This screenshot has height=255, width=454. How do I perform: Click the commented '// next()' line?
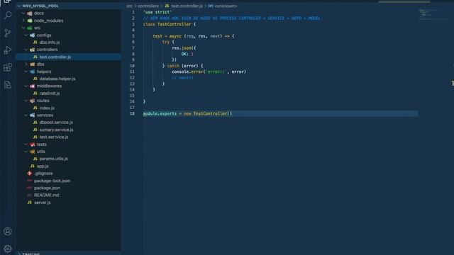tap(182, 78)
